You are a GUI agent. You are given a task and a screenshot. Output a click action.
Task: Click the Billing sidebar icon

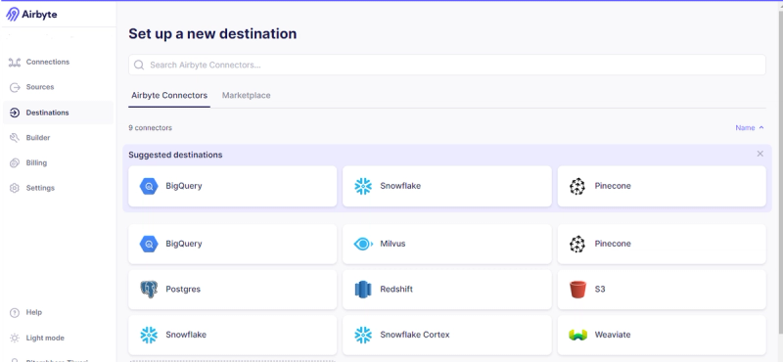pyautogui.click(x=15, y=162)
